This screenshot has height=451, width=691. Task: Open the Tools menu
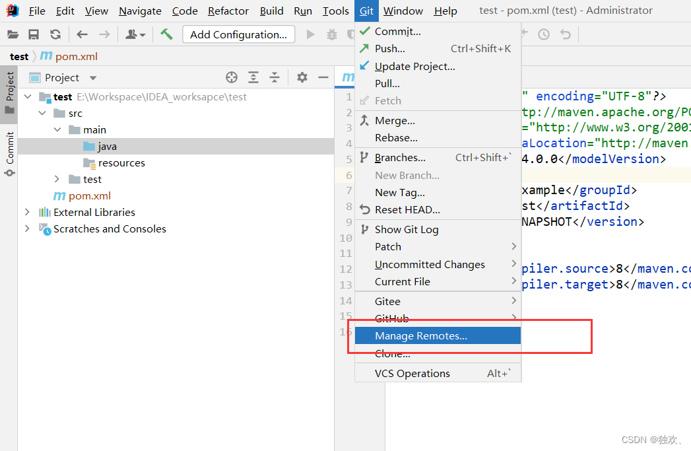(x=335, y=11)
